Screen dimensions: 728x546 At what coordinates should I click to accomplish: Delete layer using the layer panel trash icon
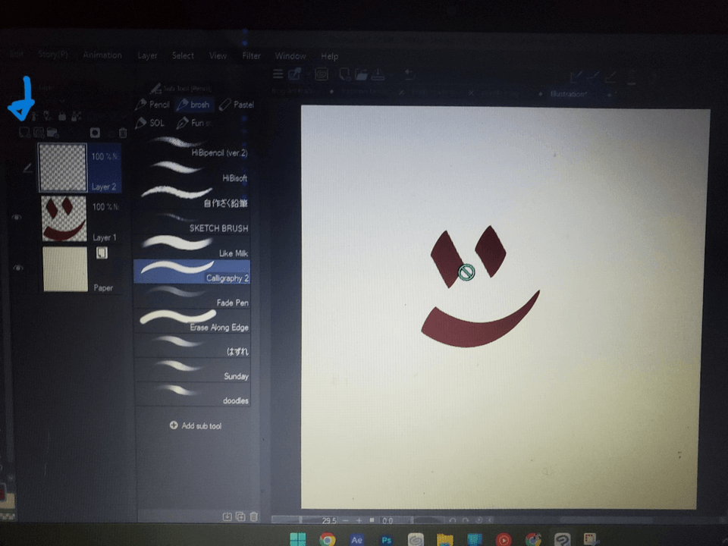(122, 133)
